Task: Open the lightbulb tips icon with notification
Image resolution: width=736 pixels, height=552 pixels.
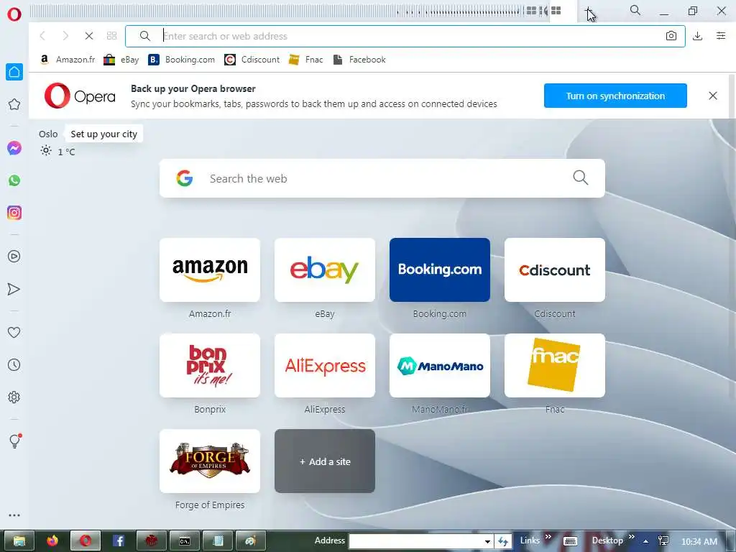Action: [14, 441]
